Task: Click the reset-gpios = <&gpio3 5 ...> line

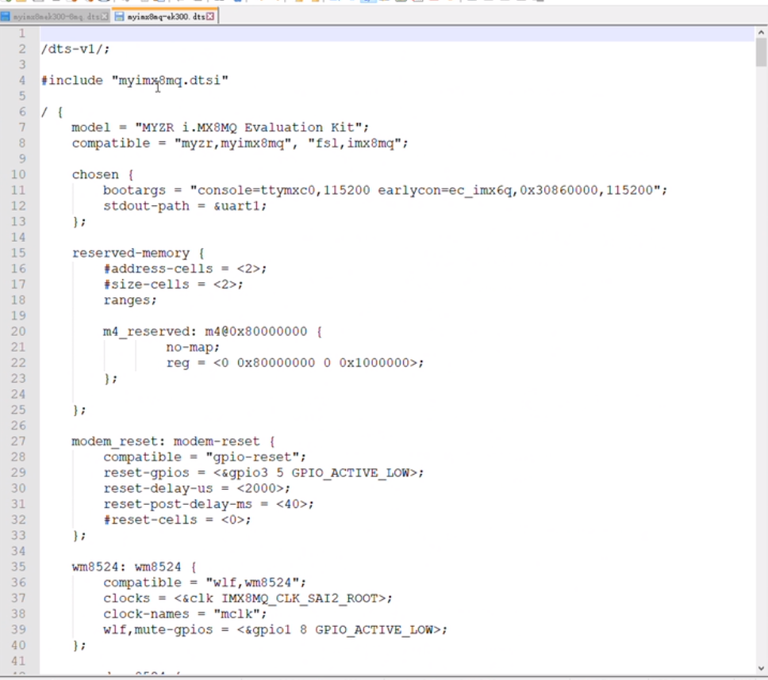Action: [263, 472]
